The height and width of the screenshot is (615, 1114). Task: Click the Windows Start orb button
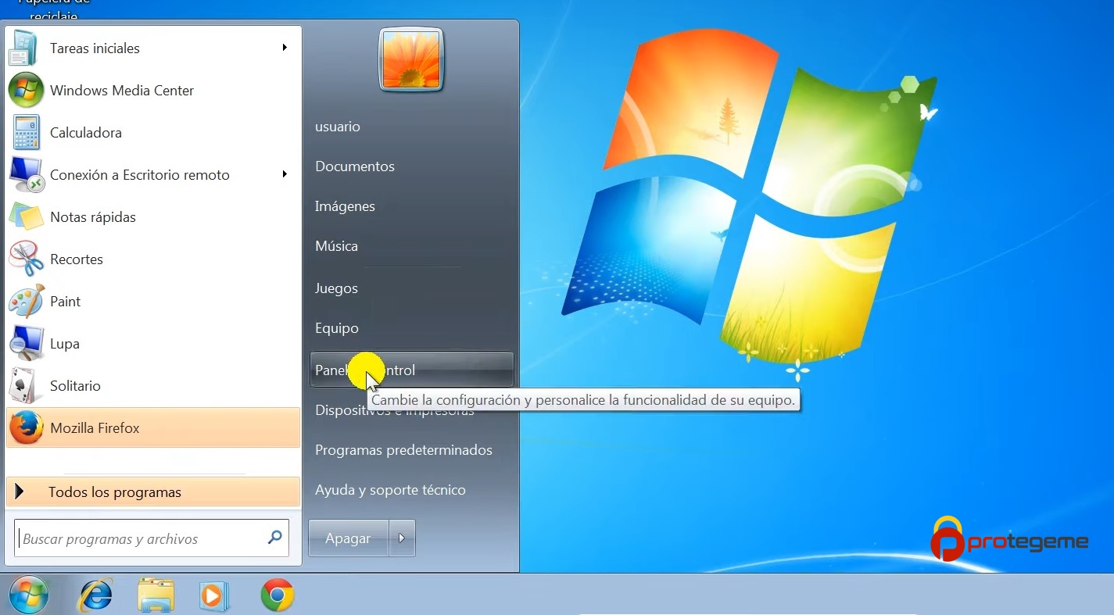(x=29, y=595)
